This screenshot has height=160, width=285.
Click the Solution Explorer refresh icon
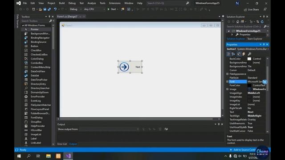click(262, 22)
